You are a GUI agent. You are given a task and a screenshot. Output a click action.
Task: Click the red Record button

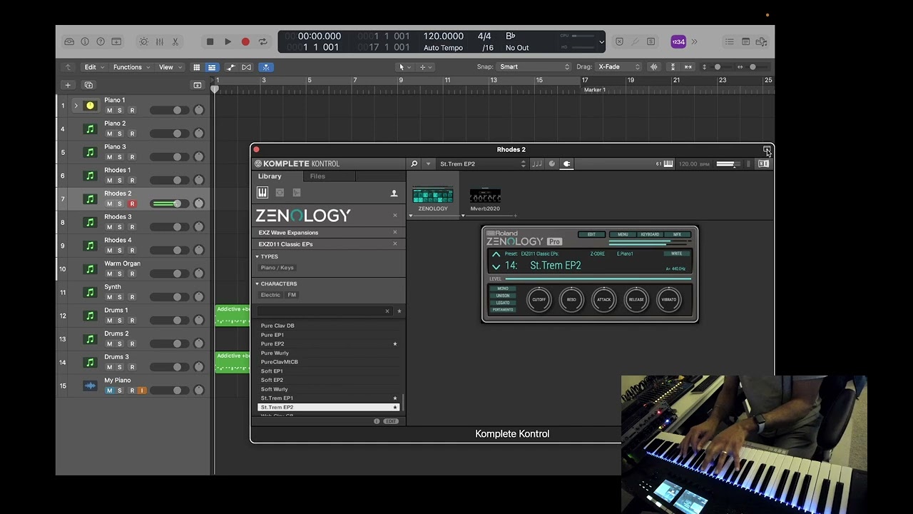245,42
